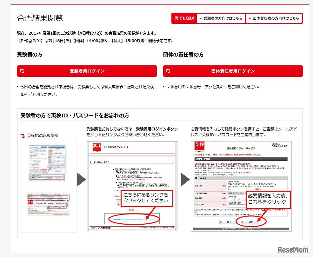
Task: Open the 生年月日 dropdown in form screenshot
Action: click(236, 193)
